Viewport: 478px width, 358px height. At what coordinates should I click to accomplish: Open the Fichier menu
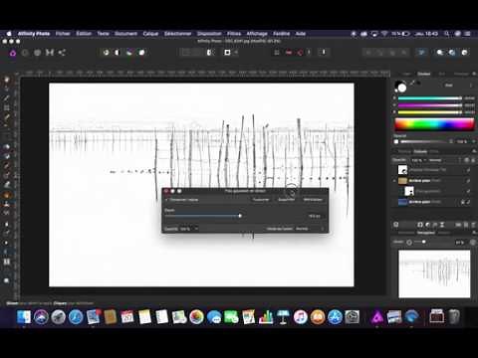(63, 34)
